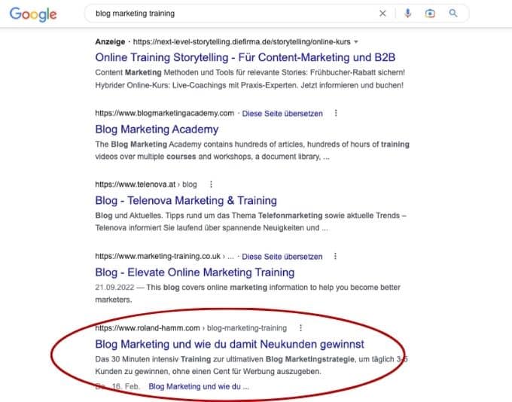Open three-dot menu for roland-hamm.com result
This screenshot has width=512, height=402.
tap(300, 327)
